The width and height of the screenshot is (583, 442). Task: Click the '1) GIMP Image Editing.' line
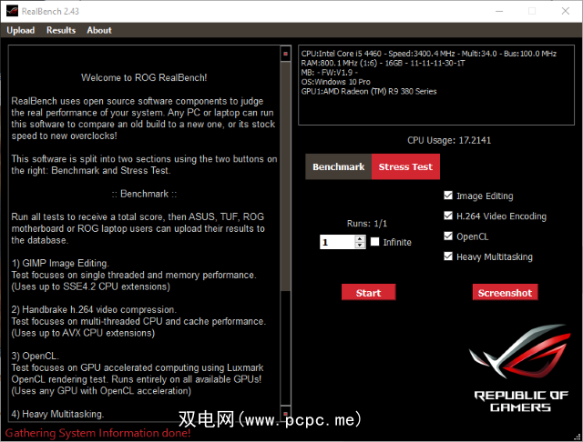tap(60, 263)
